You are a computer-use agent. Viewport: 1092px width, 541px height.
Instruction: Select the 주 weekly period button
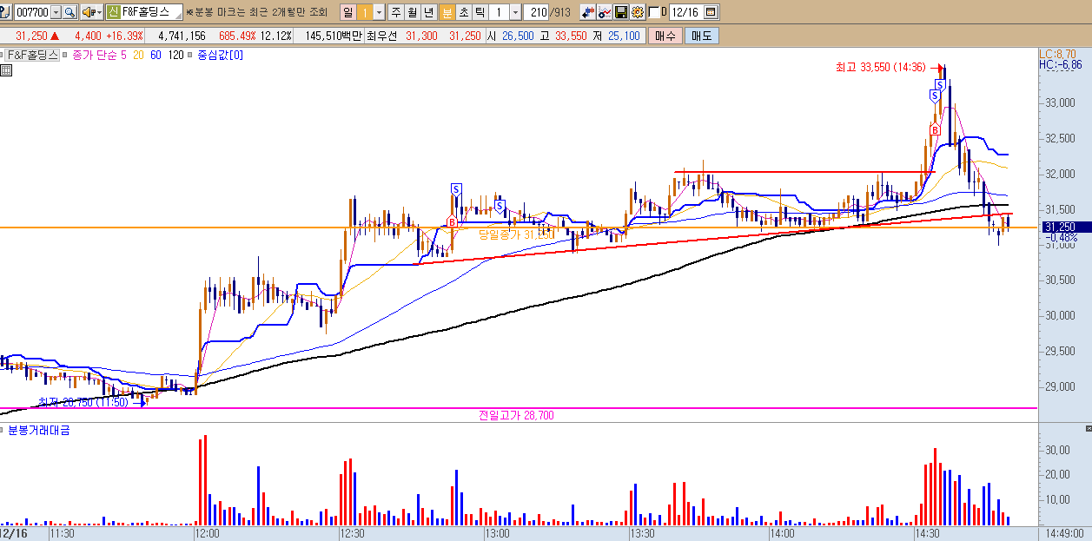(x=396, y=12)
